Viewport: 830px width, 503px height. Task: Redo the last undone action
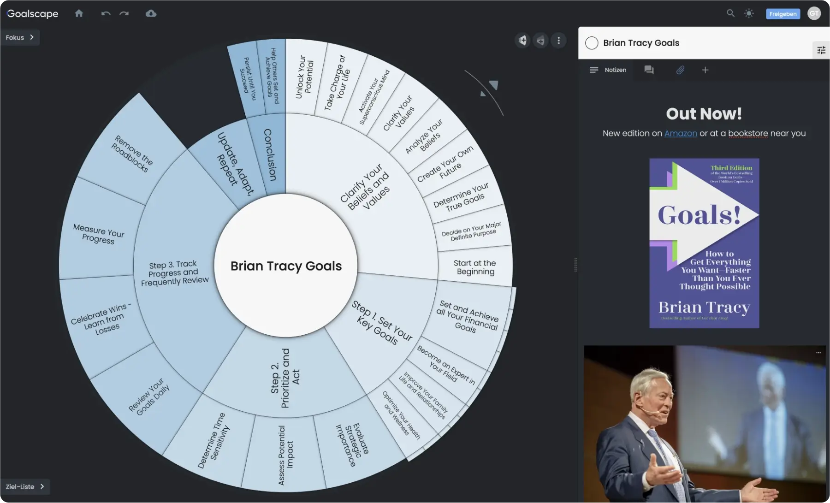tap(124, 13)
